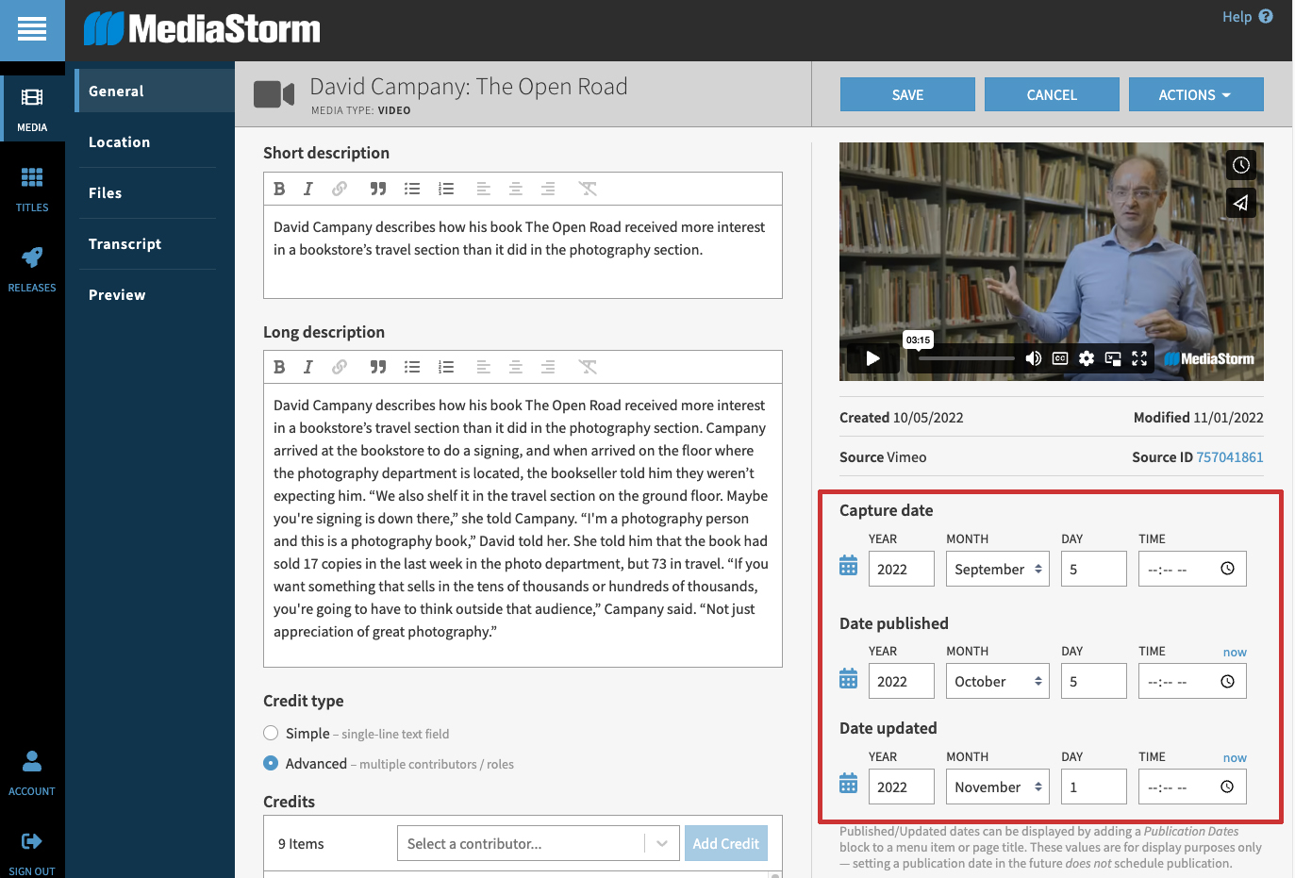
Task: Click the share paper-plane icon on video
Action: coord(1240,203)
